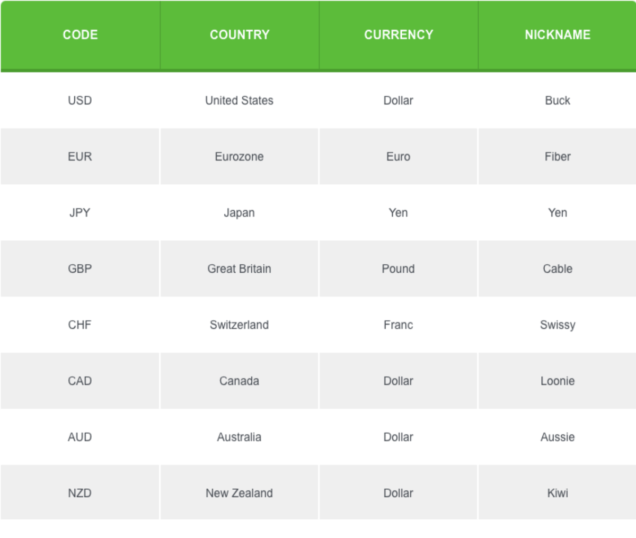Click the COUNTRY column header
Screen dimensions: 636x538
pos(240,35)
